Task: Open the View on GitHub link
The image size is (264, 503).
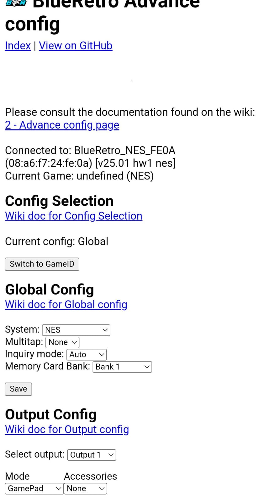Action: [x=76, y=46]
